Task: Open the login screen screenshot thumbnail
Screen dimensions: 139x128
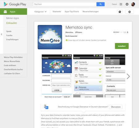Action: (x=57, y=76)
